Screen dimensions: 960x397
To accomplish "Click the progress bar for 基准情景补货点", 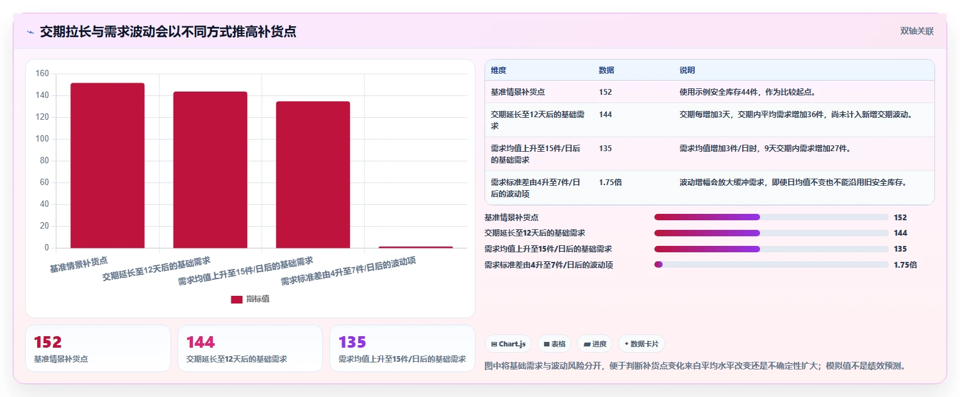I will tap(771, 217).
